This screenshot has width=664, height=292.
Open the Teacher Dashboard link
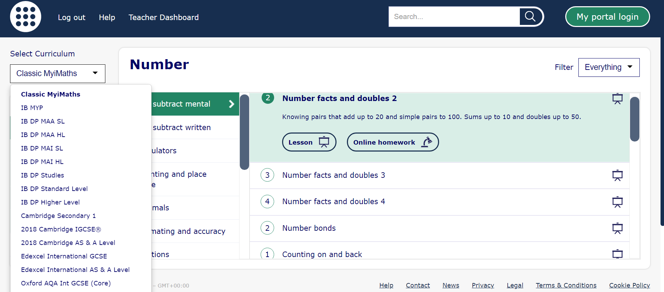coord(164,17)
